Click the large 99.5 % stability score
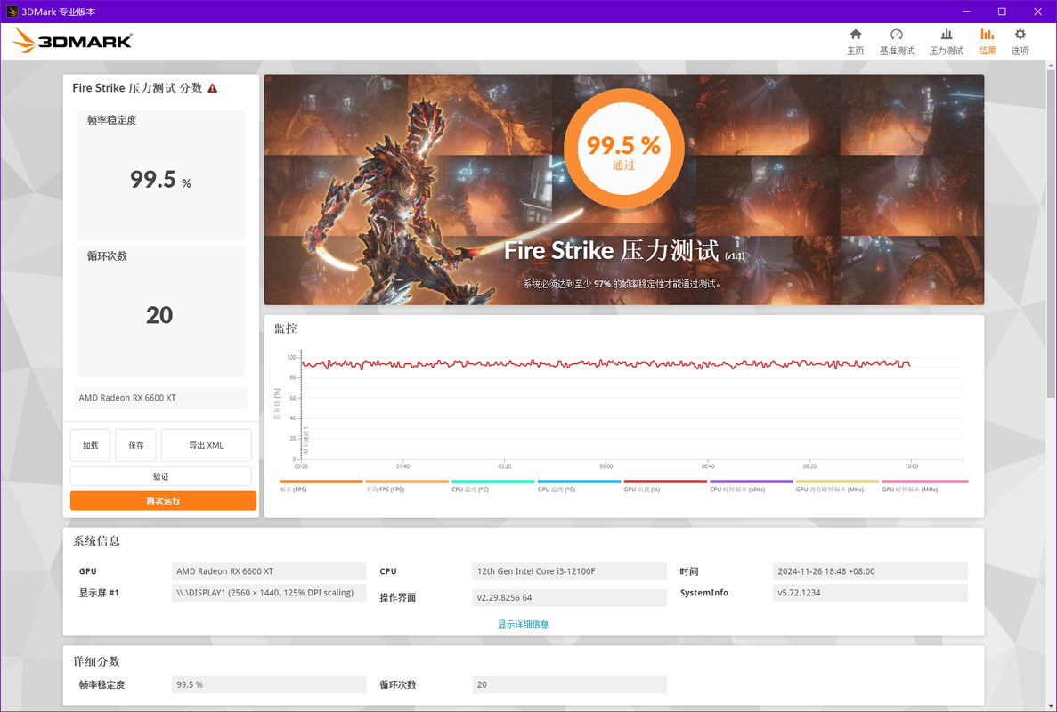The width and height of the screenshot is (1057, 712). coord(160,180)
